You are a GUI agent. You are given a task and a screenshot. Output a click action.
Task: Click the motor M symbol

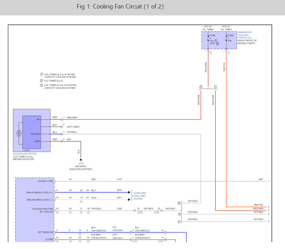[x=19, y=133]
